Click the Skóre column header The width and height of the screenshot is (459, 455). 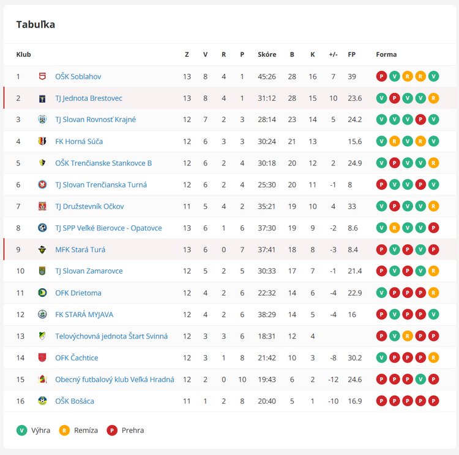(x=267, y=54)
